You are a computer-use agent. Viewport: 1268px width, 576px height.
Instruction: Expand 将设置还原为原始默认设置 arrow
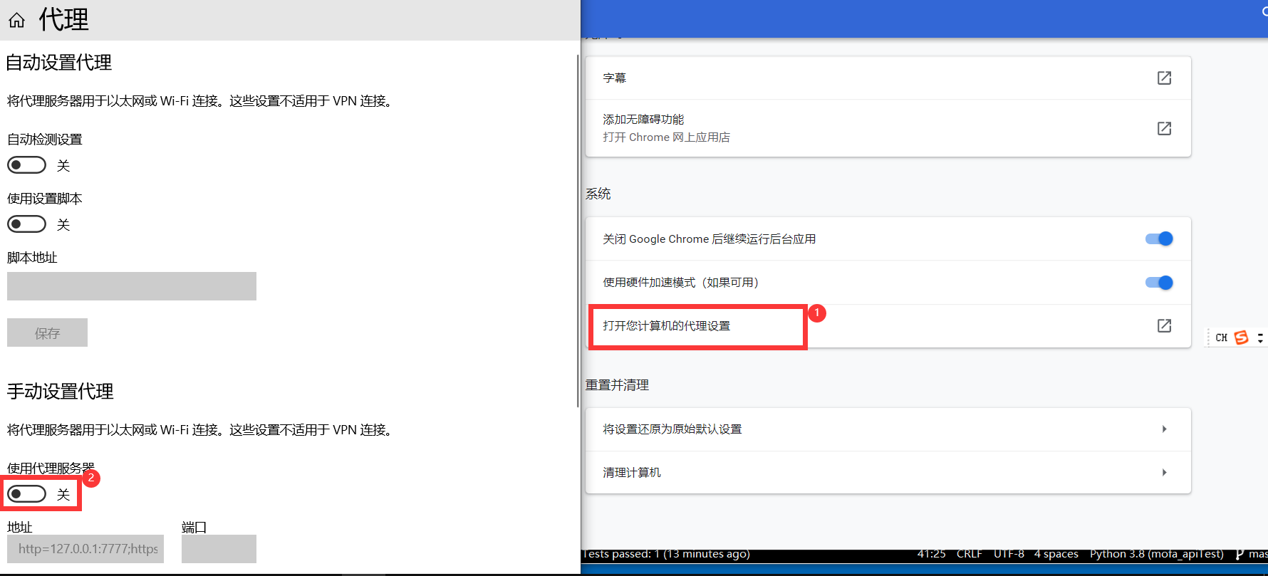[x=1164, y=429]
